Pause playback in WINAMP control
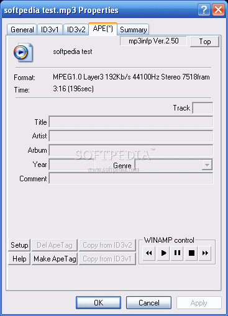 [177, 253]
